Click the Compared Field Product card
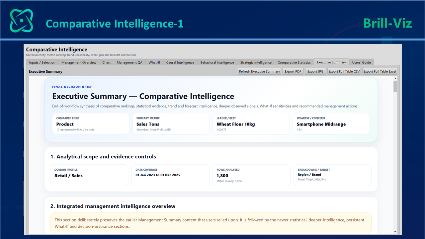Viewport: 425px width, 239px height. (91, 124)
